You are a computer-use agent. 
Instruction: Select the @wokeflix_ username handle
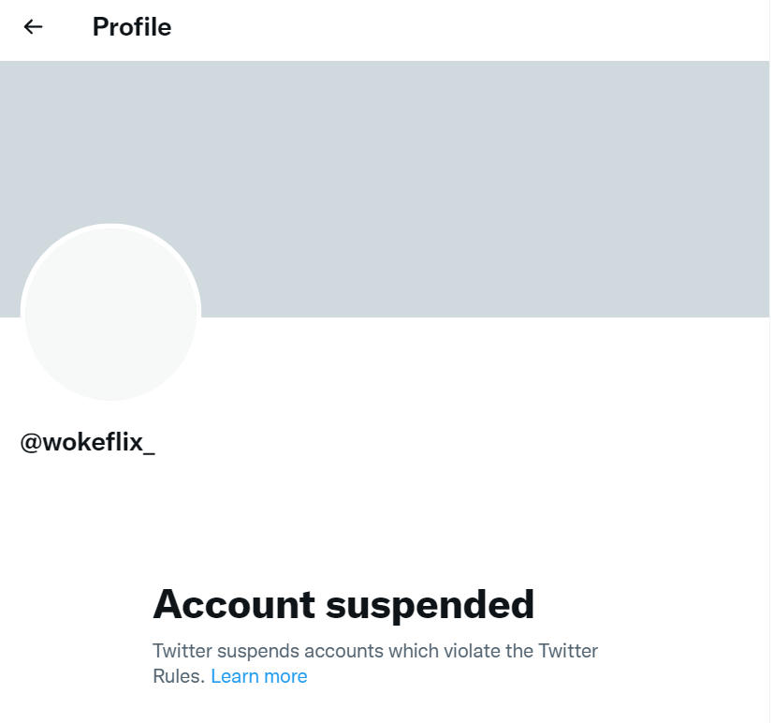click(87, 442)
